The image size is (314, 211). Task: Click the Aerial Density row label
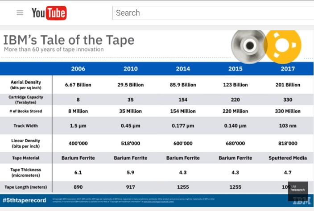[x=26, y=85]
